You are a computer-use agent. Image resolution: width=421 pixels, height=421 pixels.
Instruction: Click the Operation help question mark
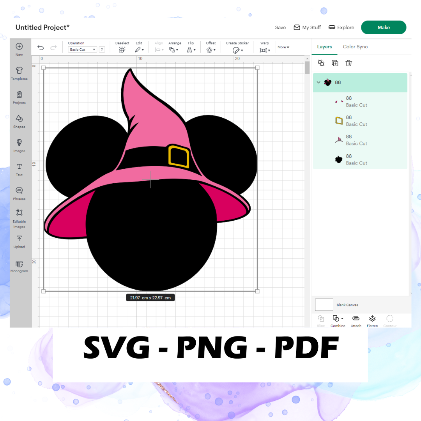click(x=102, y=50)
